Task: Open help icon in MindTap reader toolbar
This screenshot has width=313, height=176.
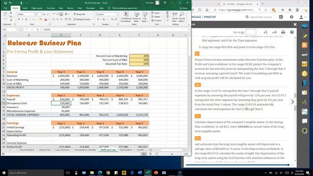Action: [x=292, y=32]
